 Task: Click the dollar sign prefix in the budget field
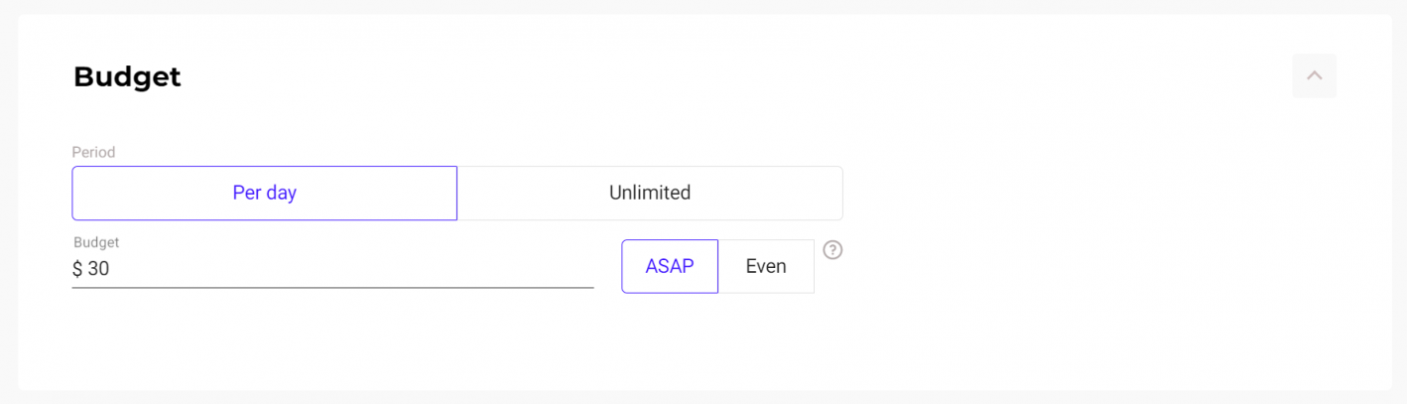click(x=77, y=269)
